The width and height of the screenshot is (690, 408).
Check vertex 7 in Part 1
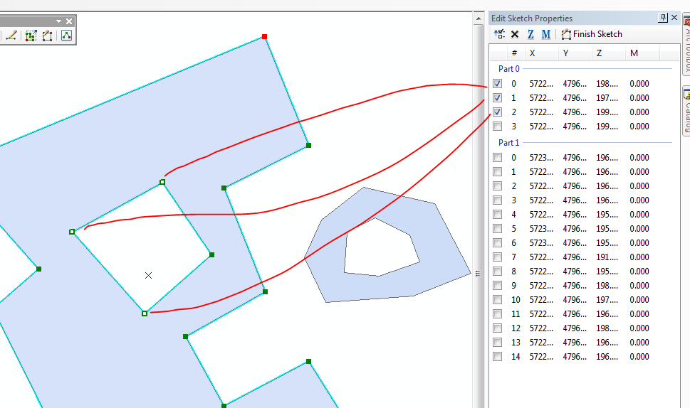(x=497, y=257)
